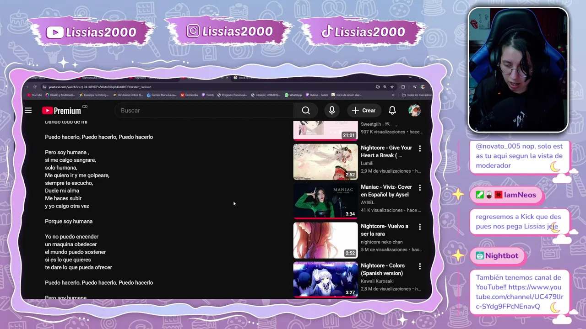
Task: Focus the Buscar search field
Action: coord(204,110)
